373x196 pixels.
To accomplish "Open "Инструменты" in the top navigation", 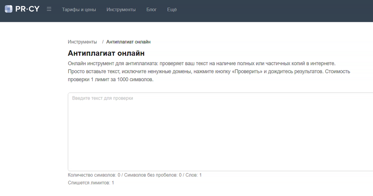I will [121, 9].
